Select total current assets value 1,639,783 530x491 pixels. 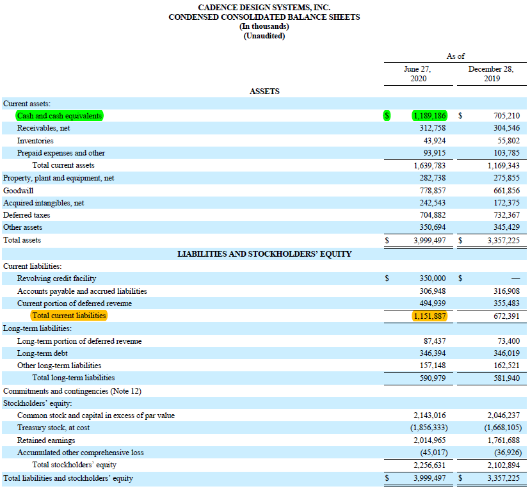(x=430, y=166)
